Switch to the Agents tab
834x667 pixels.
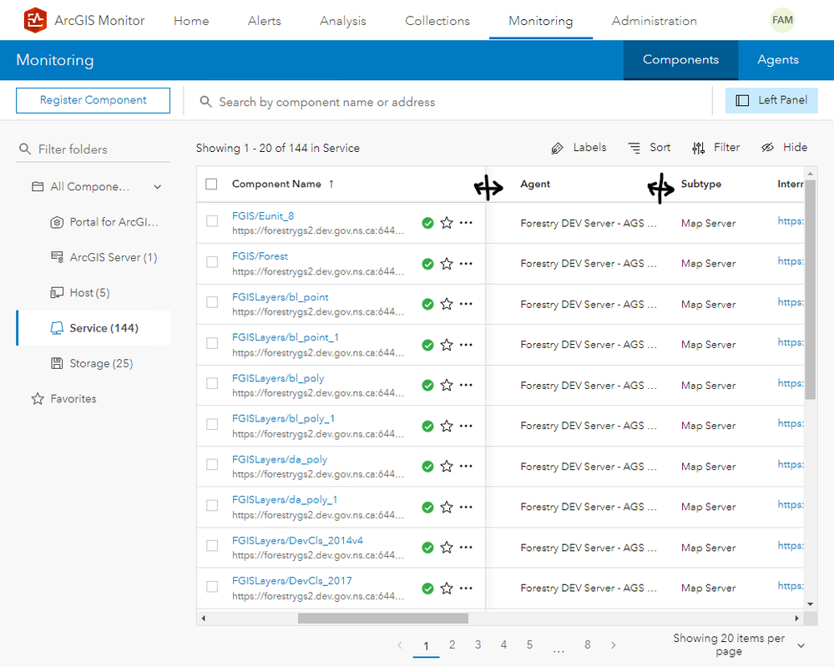tap(778, 59)
